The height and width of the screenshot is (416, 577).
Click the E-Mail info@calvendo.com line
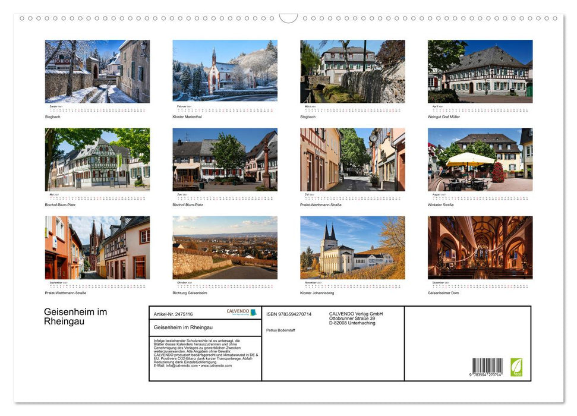pos(193,365)
